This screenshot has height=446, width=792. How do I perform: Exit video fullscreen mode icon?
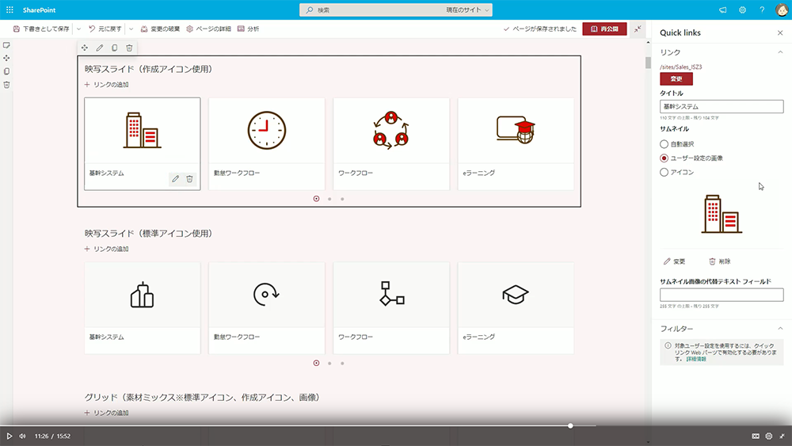782,436
